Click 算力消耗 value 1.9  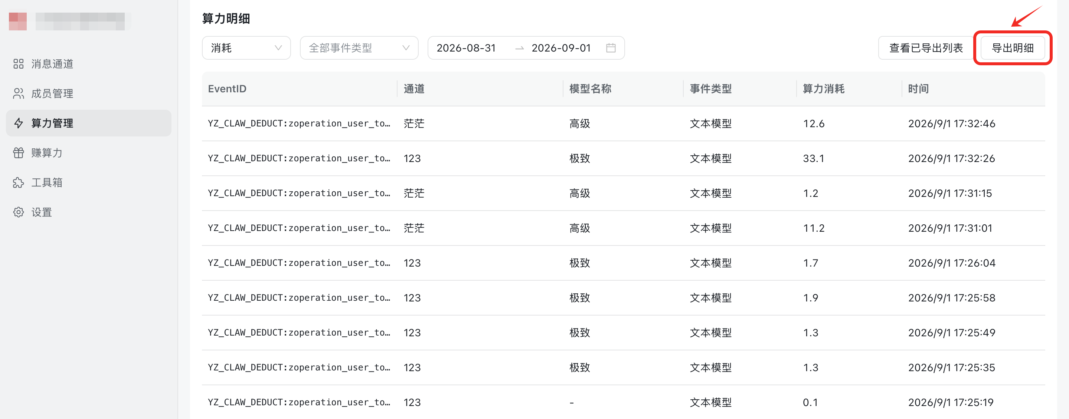click(810, 298)
